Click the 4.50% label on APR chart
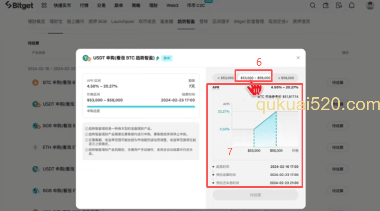Screen dimensions: 380x211 point(224,129)
